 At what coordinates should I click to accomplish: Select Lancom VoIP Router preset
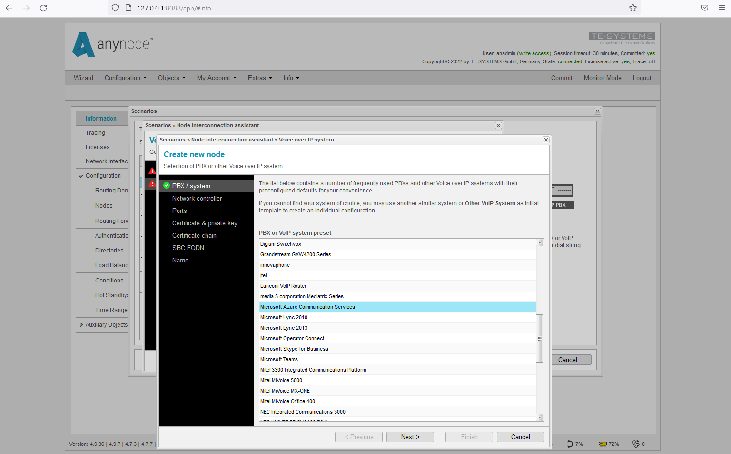pyautogui.click(x=397, y=286)
